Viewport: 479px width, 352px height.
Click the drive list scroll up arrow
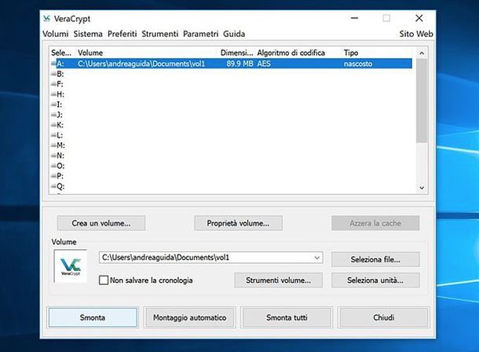(422, 53)
